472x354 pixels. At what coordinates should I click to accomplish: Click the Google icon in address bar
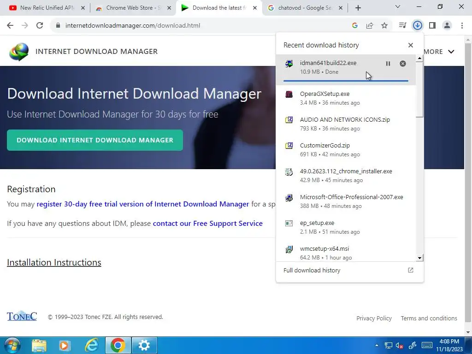click(355, 26)
